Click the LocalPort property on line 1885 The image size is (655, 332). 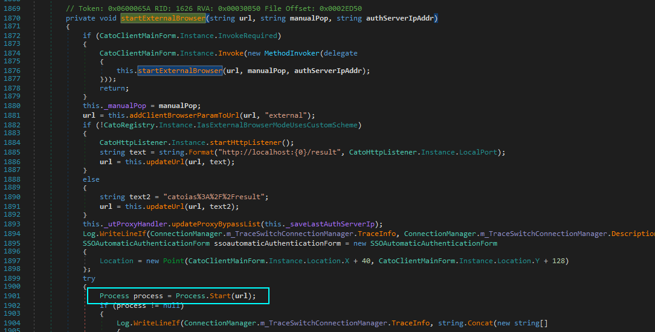point(479,152)
